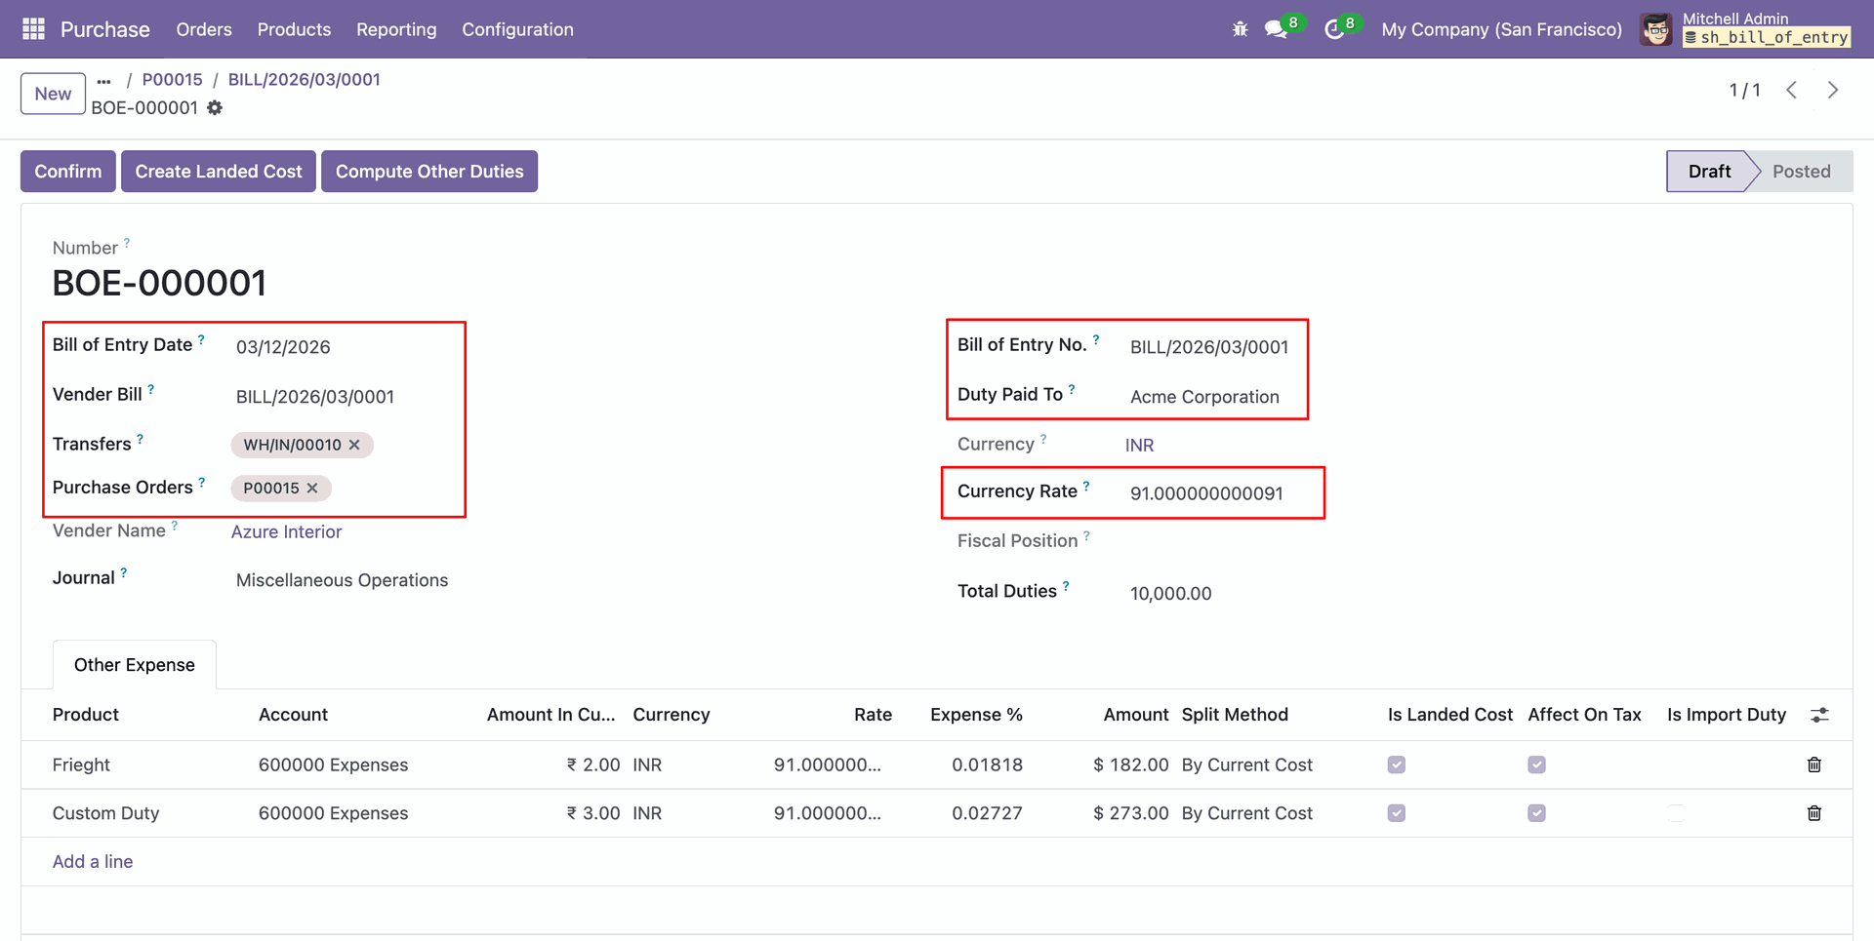
Task: Click the gear icon beside BOE-000001
Action: 215,108
